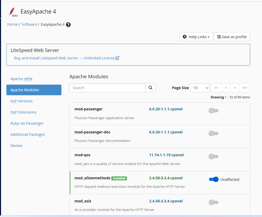262x217 pixels.
Task: Click mod_allowmethods version 2.4.58-3.3.4.cpanel
Action: [x=166, y=178]
